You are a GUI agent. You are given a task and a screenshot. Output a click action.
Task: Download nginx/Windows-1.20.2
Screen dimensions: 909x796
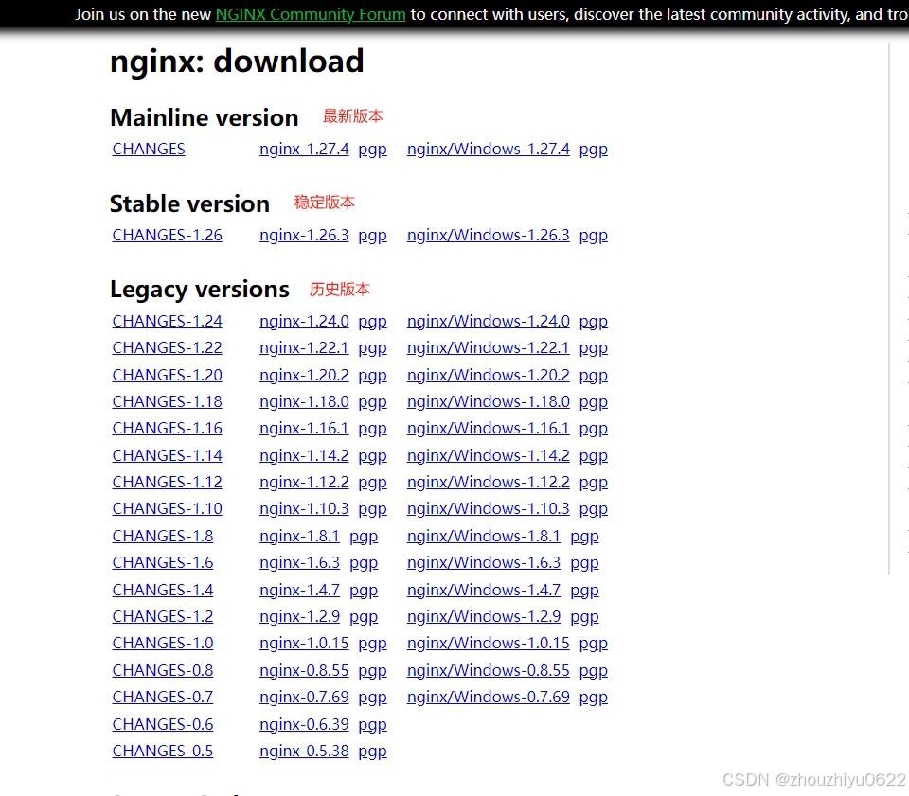(x=489, y=375)
